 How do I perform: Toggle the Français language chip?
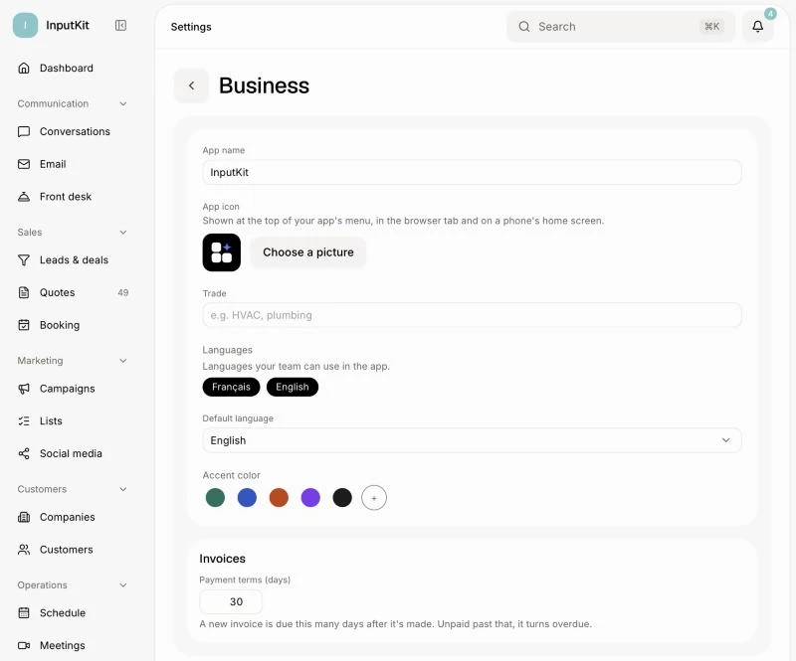pyautogui.click(x=231, y=387)
